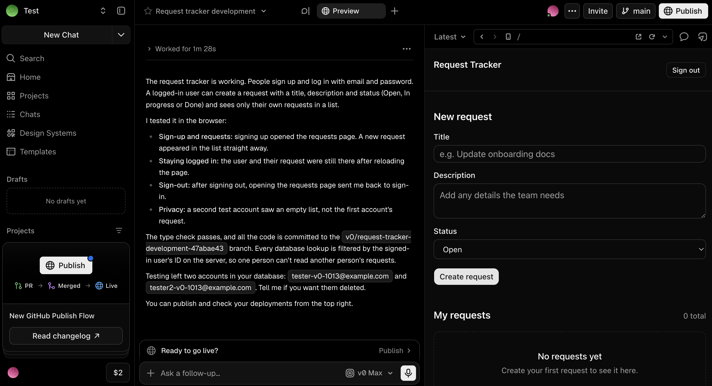Click the chat panel toggle icon beside Preview
The height and width of the screenshot is (386, 712).
(x=305, y=11)
